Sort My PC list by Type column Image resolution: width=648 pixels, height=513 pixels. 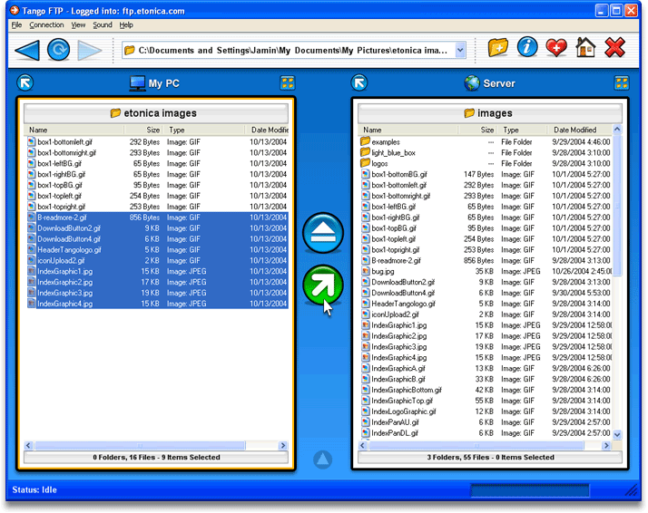point(204,130)
